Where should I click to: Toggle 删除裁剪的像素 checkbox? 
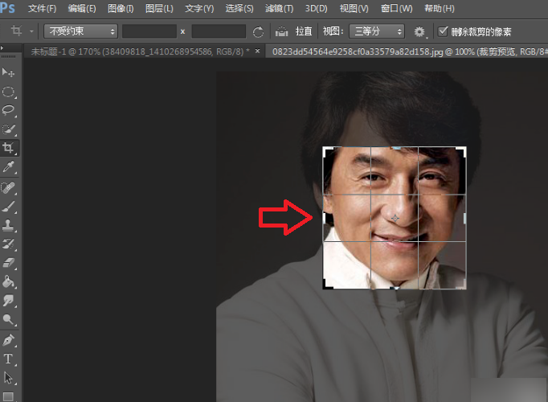[x=443, y=31]
